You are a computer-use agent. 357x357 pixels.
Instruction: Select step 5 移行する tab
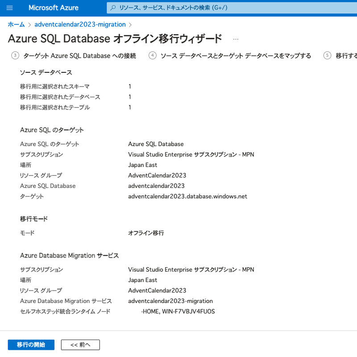tap(340, 55)
